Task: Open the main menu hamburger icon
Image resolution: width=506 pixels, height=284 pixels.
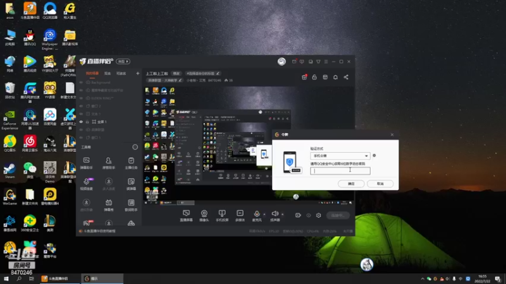Action: tap(326, 61)
